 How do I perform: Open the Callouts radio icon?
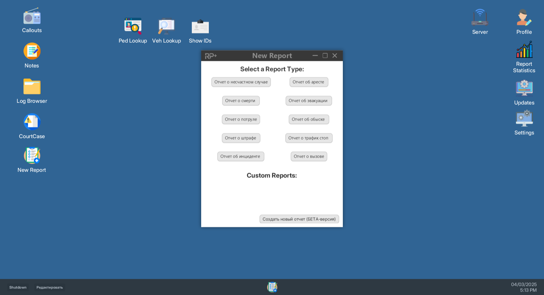pos(32,17)
